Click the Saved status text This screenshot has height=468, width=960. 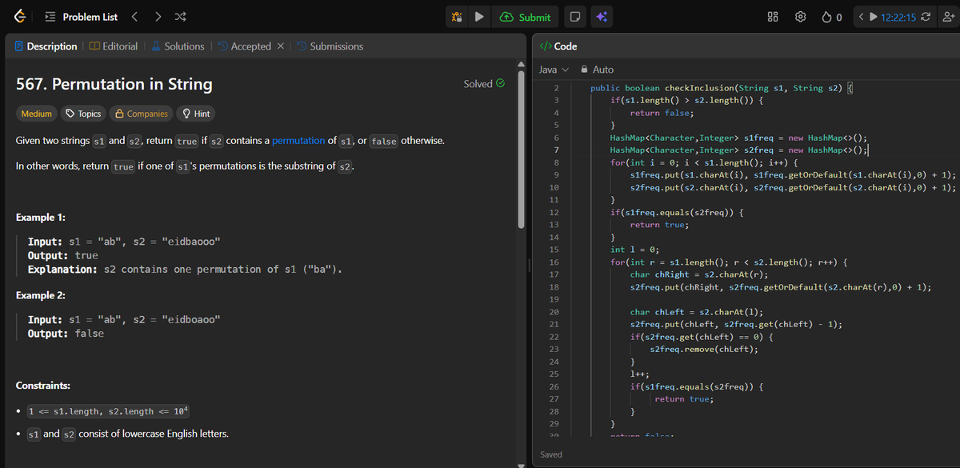(551, 454)
